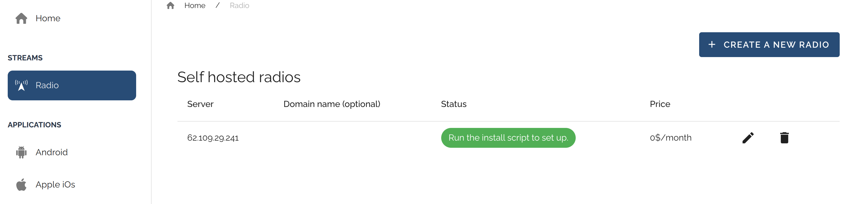Image resolution: width=851 pixels, height=204 pixels.
Task: Click the Domain name (optional) column header
Action: pyautogui.click(x=332, y=104)
